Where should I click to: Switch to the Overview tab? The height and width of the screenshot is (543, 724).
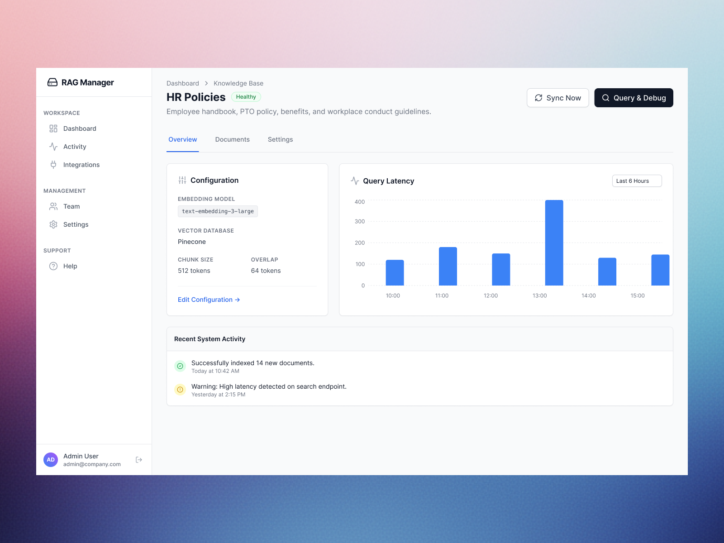pyautogui.click(x=183, y=139)
